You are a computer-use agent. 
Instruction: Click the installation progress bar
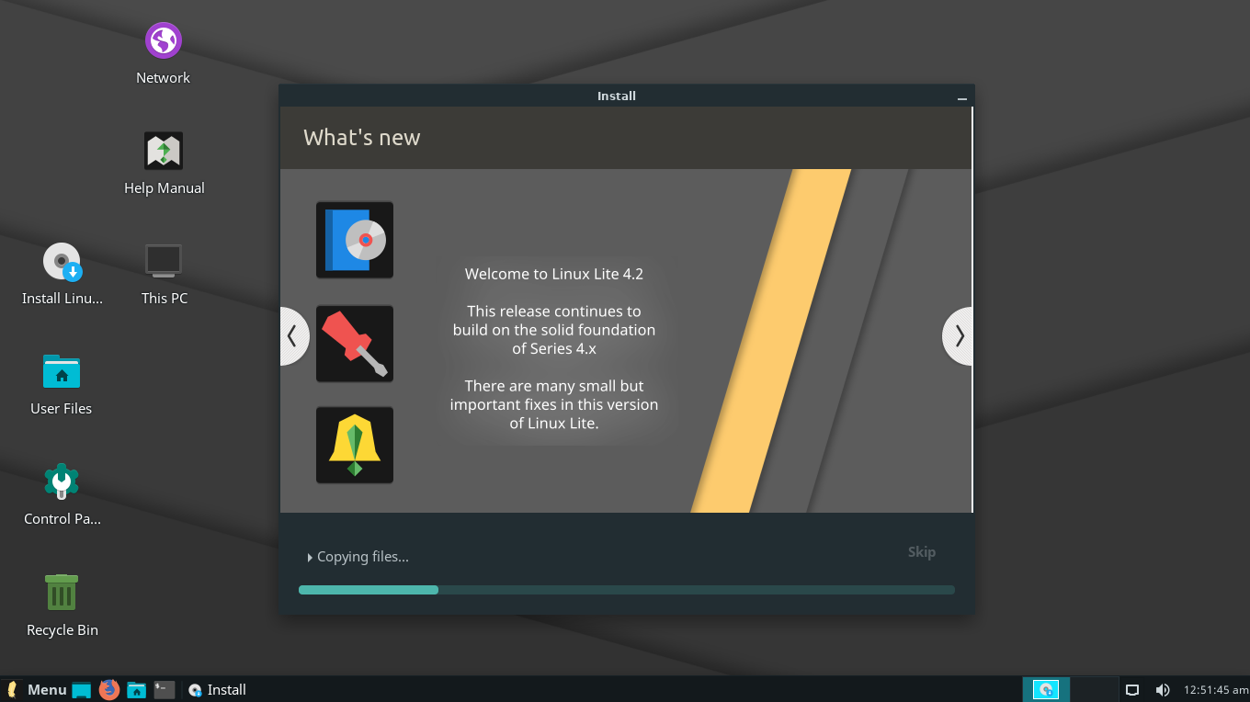click(626, 590)
